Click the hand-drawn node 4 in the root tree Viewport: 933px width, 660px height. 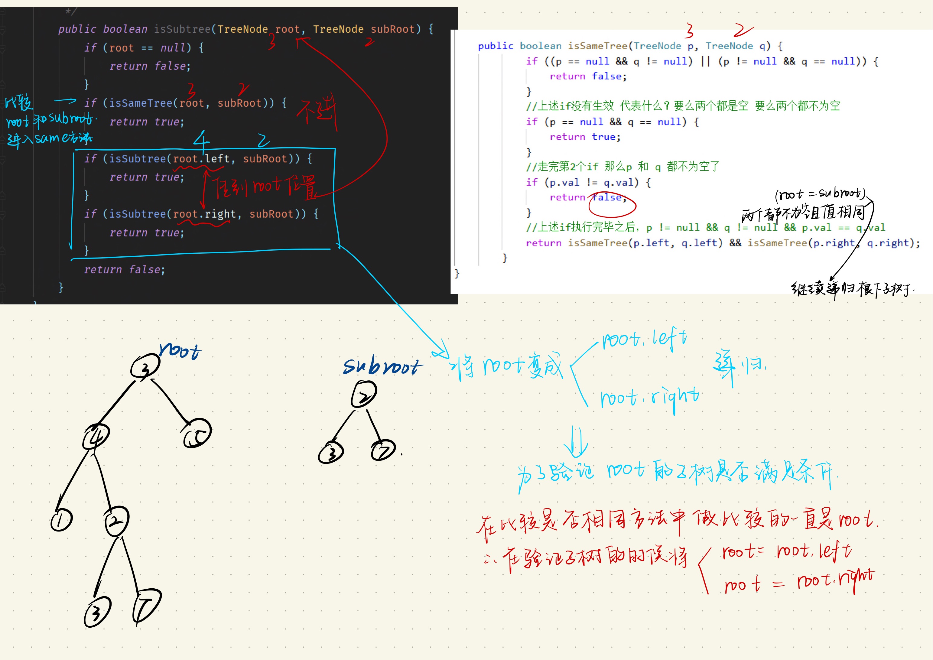click(x=96, y=436)
